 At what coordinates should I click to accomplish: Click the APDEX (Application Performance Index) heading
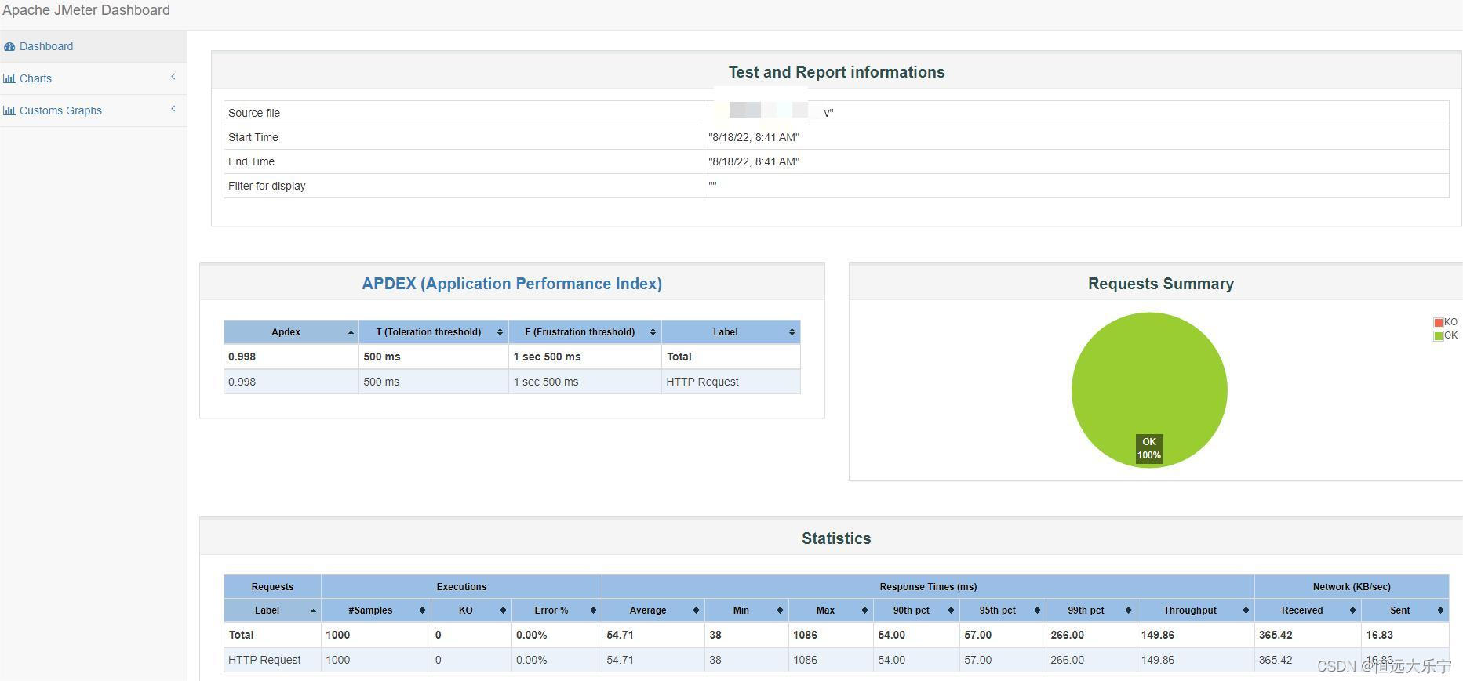[511, 284]
